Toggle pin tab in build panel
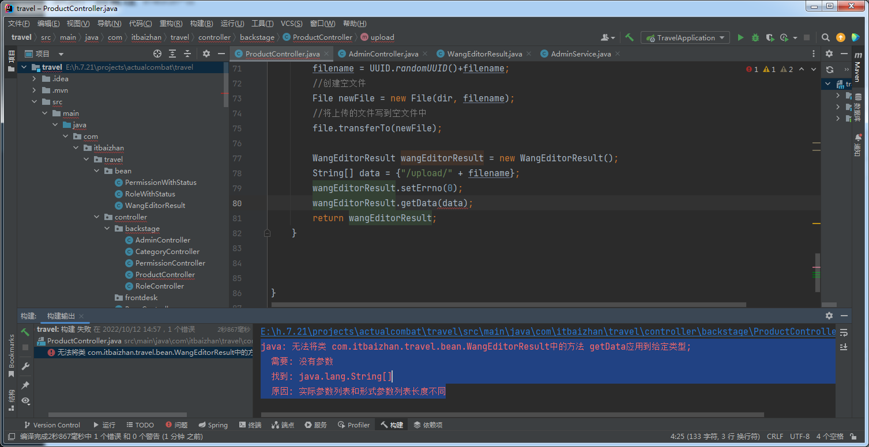The image size is (869, 447). (x=25, y=385)
